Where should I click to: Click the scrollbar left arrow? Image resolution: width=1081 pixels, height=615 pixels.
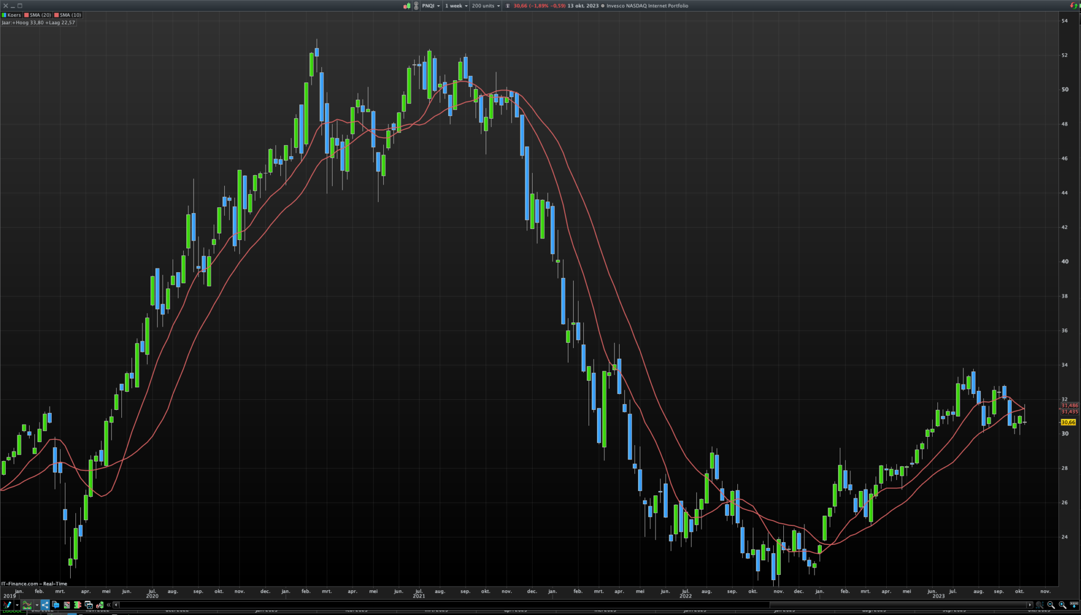[x=116, y=605]
